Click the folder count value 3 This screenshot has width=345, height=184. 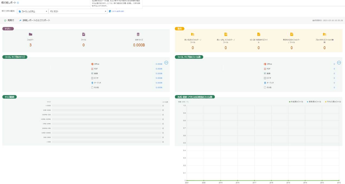(x=30, y=45)
